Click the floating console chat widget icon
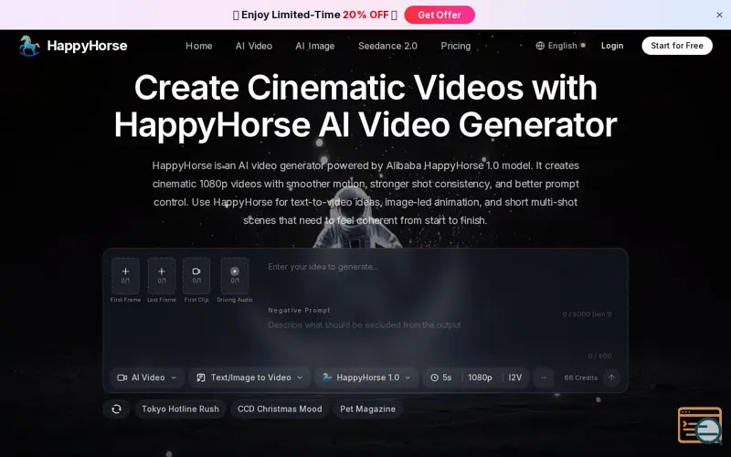Image resolution: width=731 pixels, height=457 pixels. (700, 425)
